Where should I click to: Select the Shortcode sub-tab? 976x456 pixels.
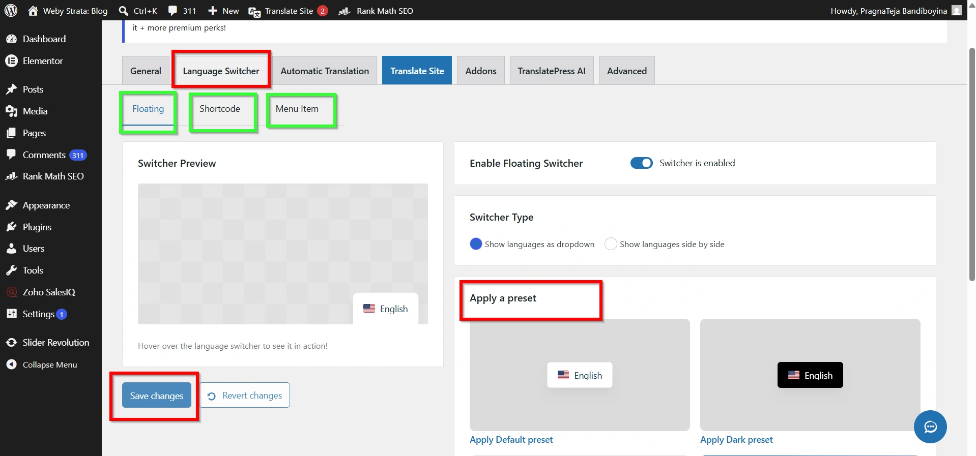click(220, 109)
